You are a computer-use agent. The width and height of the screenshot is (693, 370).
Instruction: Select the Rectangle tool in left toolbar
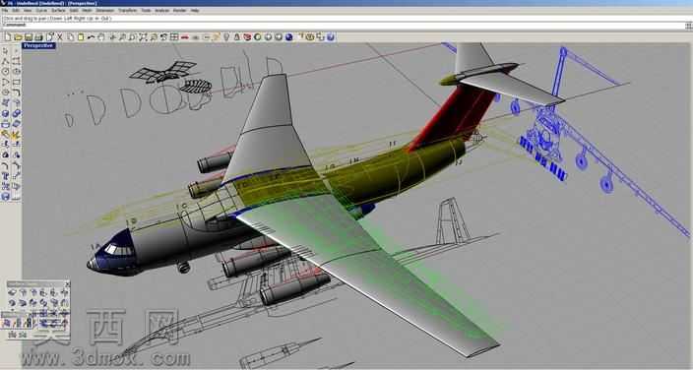17,83
